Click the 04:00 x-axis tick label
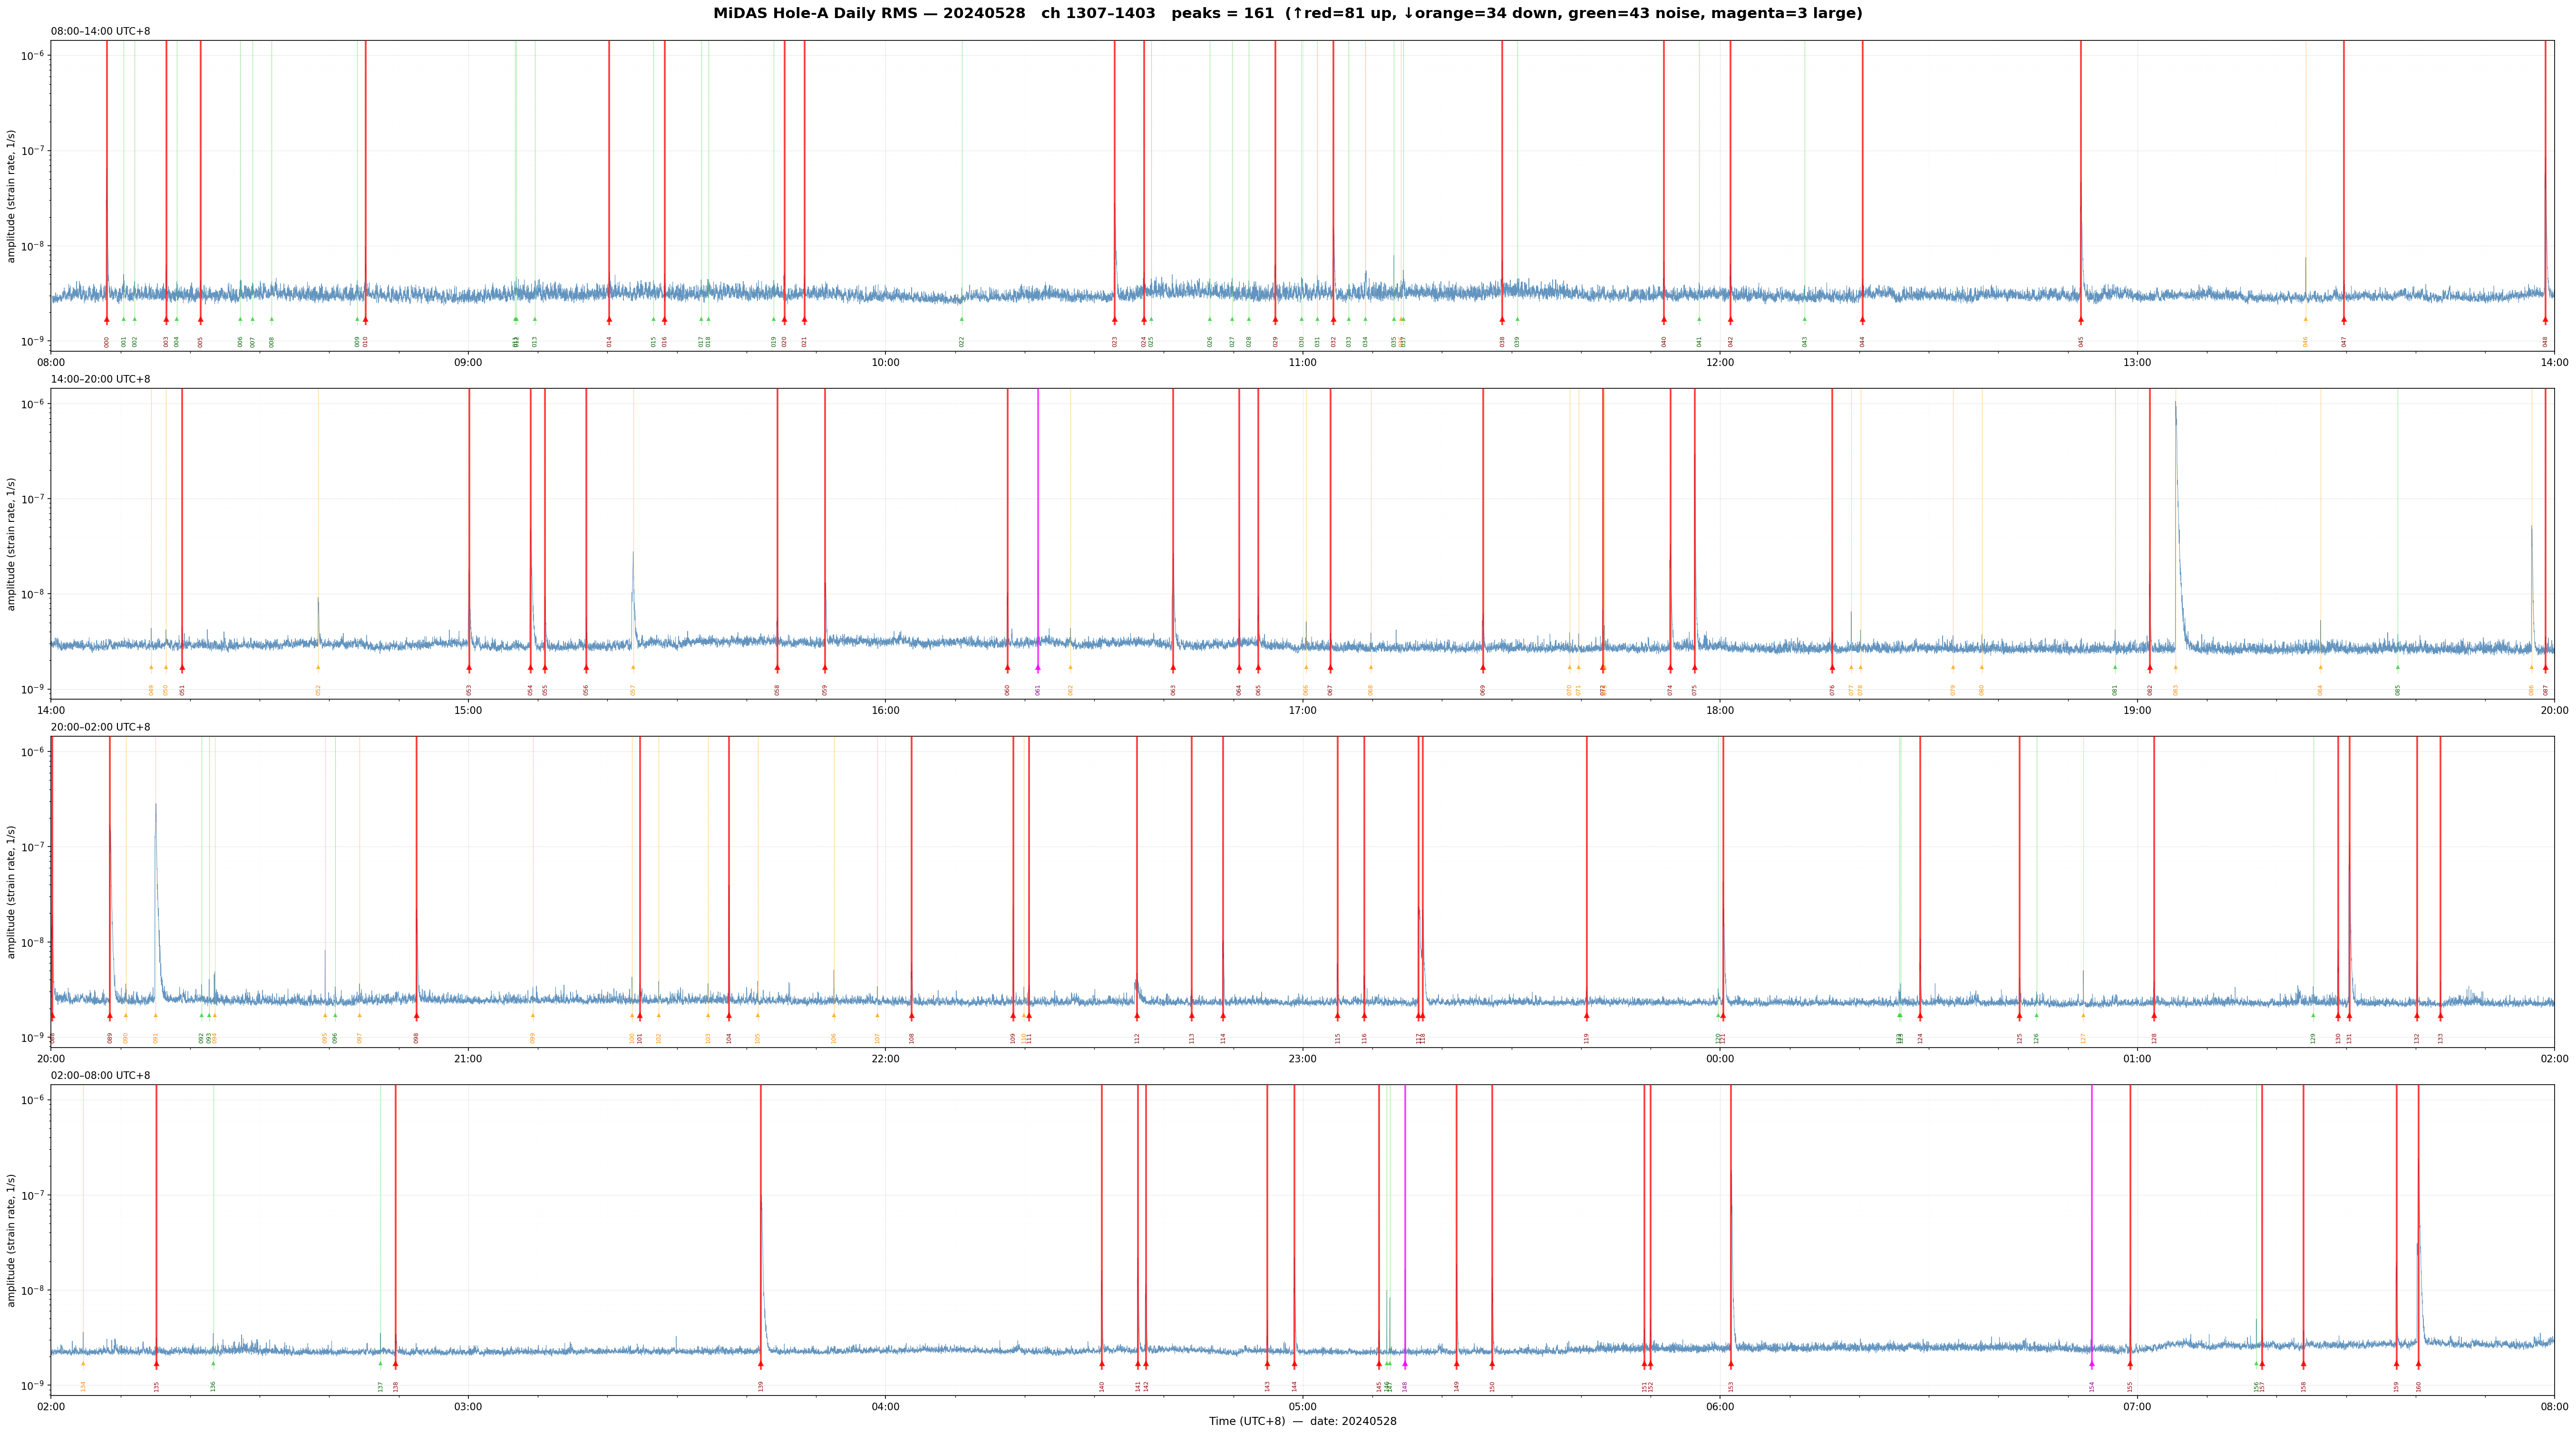The width and height of the screenshot is (2576, 1434). [x=885, y=1407]
